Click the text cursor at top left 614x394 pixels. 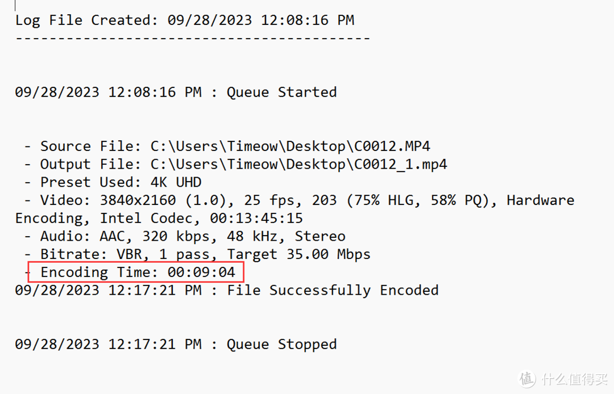tap(15, 5)
